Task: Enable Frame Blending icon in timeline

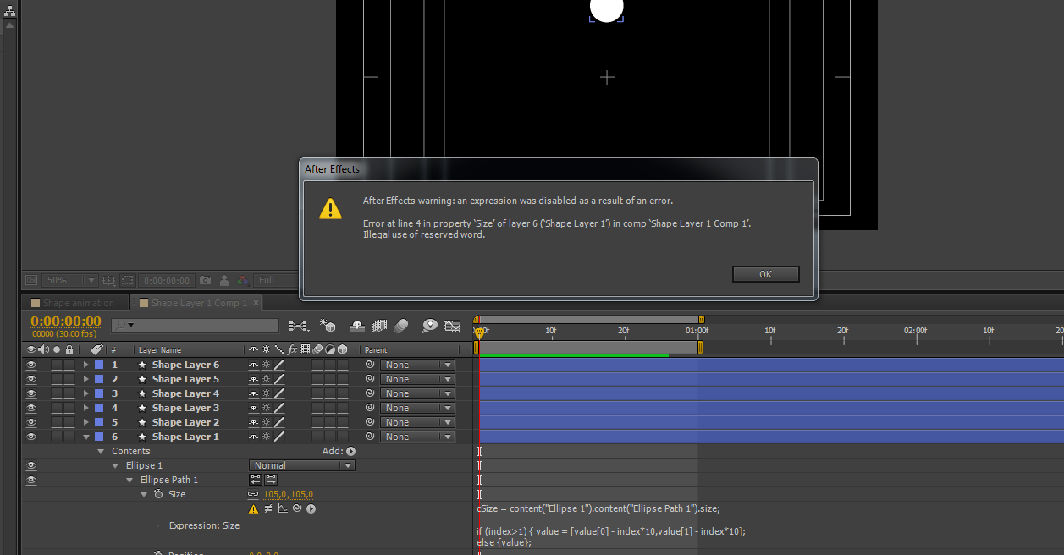Action: 379,326
